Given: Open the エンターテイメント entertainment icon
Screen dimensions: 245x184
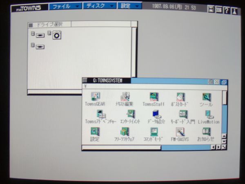Looking at the screenshot, I should point(131,114).
